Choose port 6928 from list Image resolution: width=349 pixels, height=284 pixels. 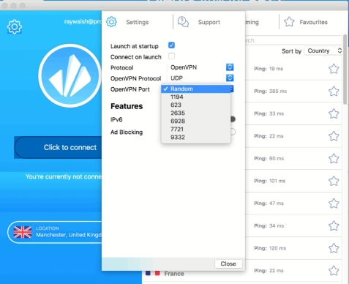(196, 121)
